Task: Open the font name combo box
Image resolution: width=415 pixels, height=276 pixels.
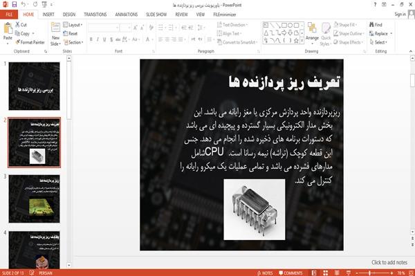Action: tap(104, 28)
